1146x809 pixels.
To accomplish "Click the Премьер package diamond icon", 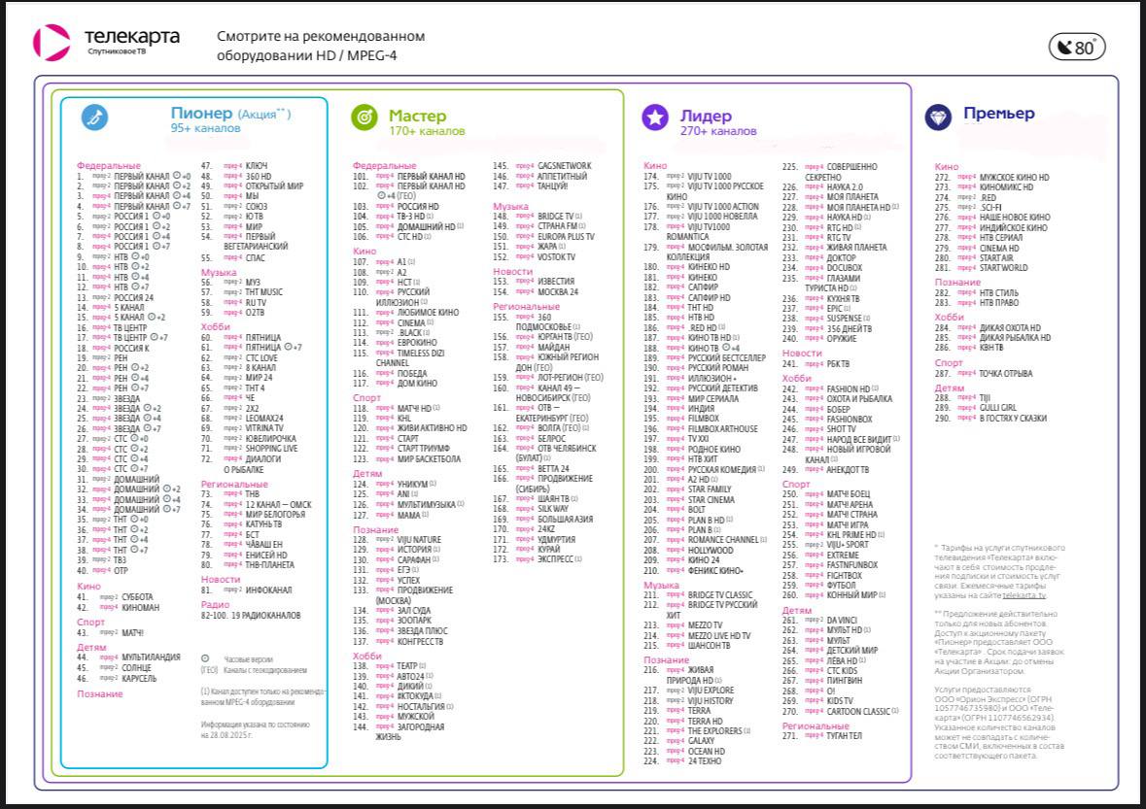I will click(938, 117).
